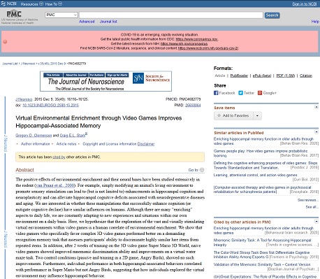
Task: Click the v.35(49) issue breadcrumb
Action: pyautogui.click(x=52, y=64)
